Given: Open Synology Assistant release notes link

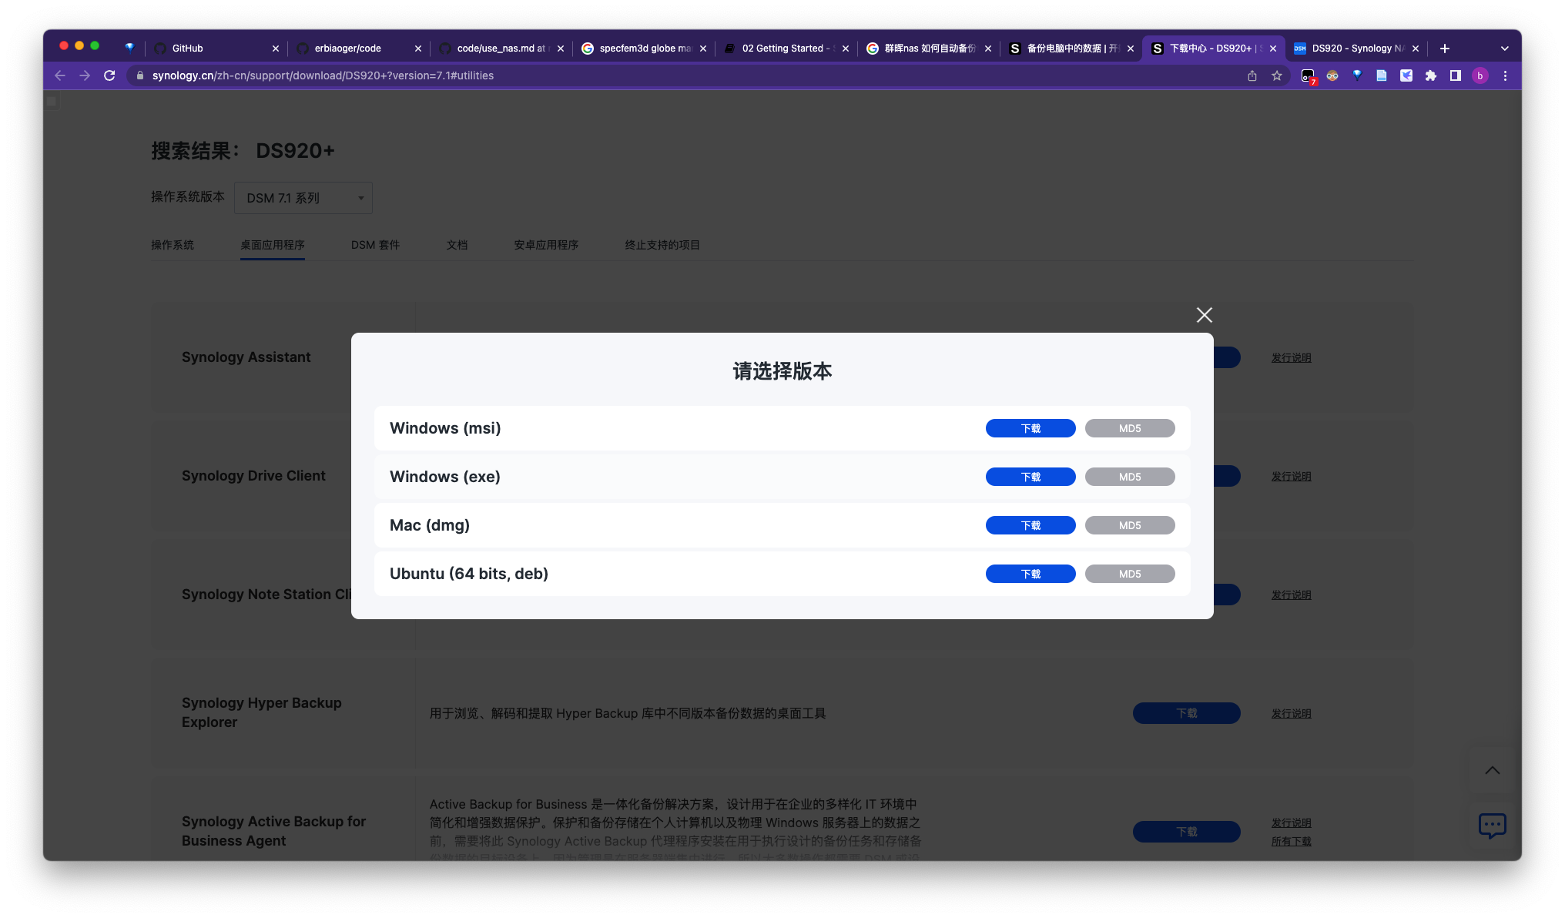Looking at the screenshot, I should 1291,357.
